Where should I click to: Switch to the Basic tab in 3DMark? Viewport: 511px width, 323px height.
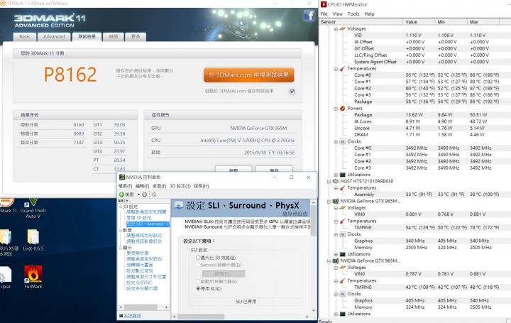click(x=24, y=36)
